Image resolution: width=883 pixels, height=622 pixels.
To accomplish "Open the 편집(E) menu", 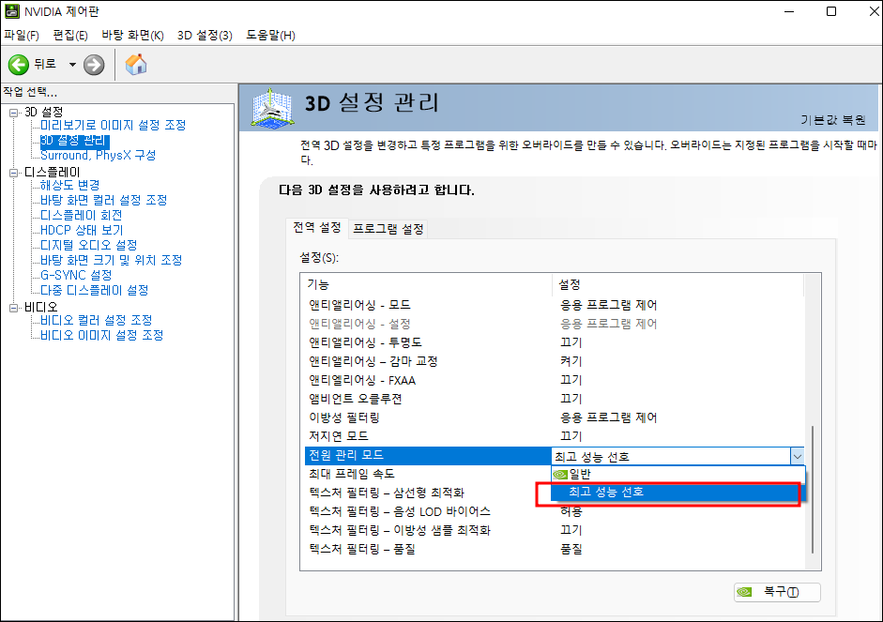I will 70,36.
